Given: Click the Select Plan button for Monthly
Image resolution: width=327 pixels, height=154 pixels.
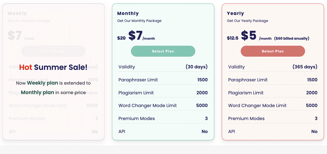Looking at the screenshot, I should pyautogui.click(x=163, y=51).
